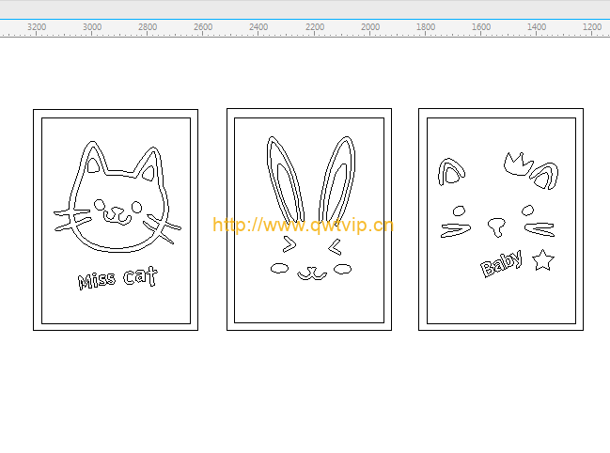Click the 2200 mark on the ruler
Image resolution: width=610 pixels, height=453 pixels.
pyautogui.click(x=315, y=27)
